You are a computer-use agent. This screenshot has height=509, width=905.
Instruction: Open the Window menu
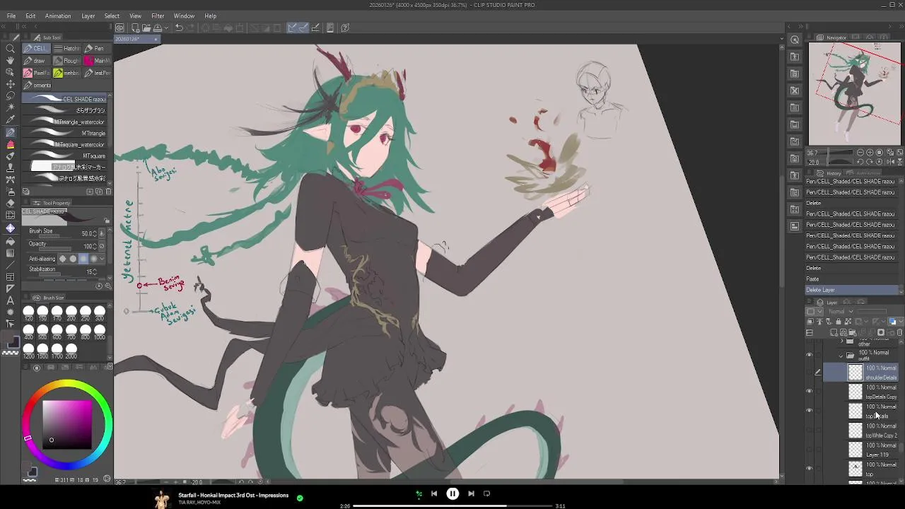tap(184, 16)
